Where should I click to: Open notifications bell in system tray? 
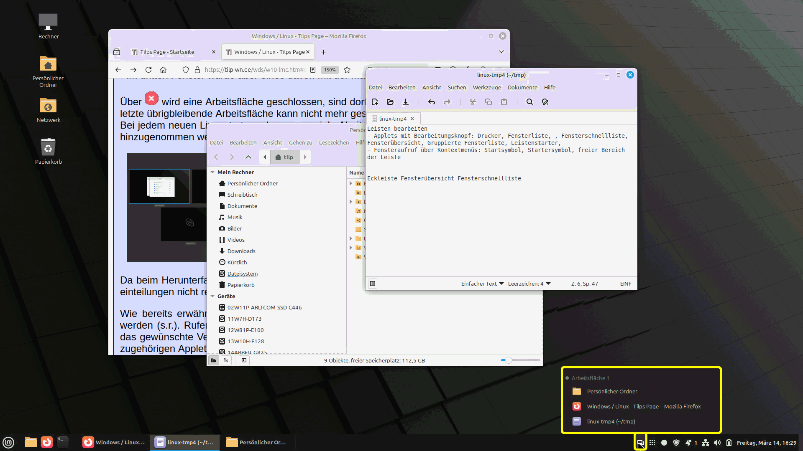[x=688, y=443]
